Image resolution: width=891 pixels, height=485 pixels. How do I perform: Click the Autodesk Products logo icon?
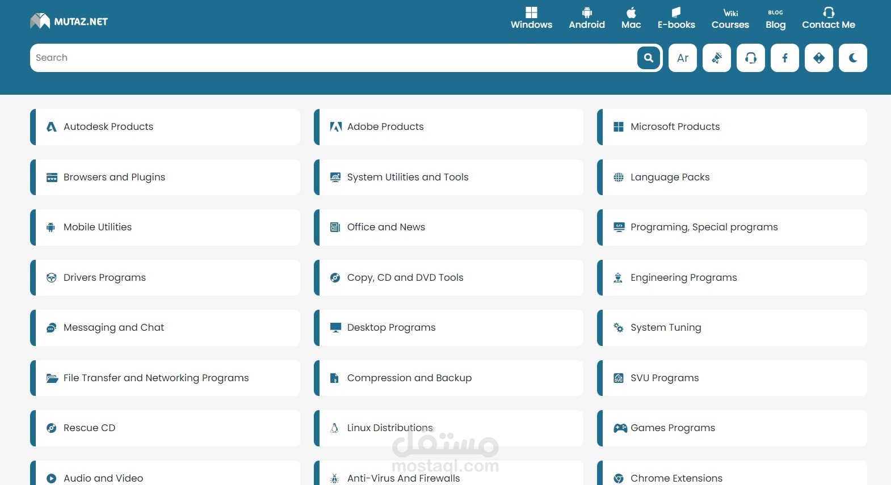click(x=52, y=127)
